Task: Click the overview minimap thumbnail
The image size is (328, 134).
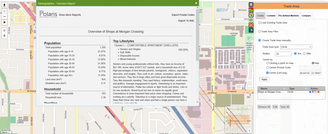Action: click(x=238, y=119)
